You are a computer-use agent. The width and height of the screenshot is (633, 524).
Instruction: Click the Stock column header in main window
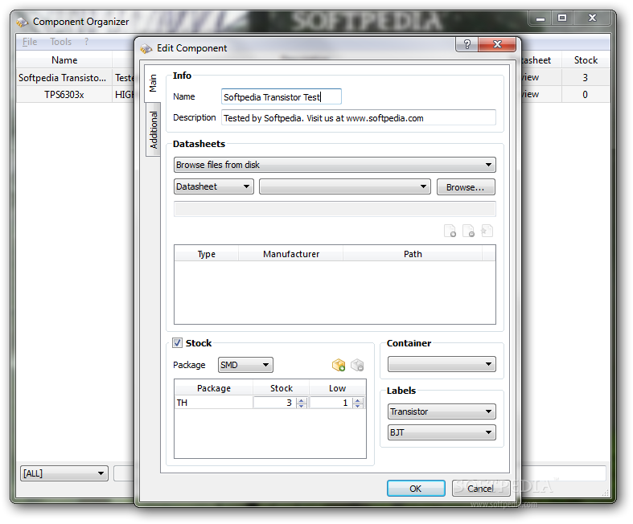coord(586,60)
